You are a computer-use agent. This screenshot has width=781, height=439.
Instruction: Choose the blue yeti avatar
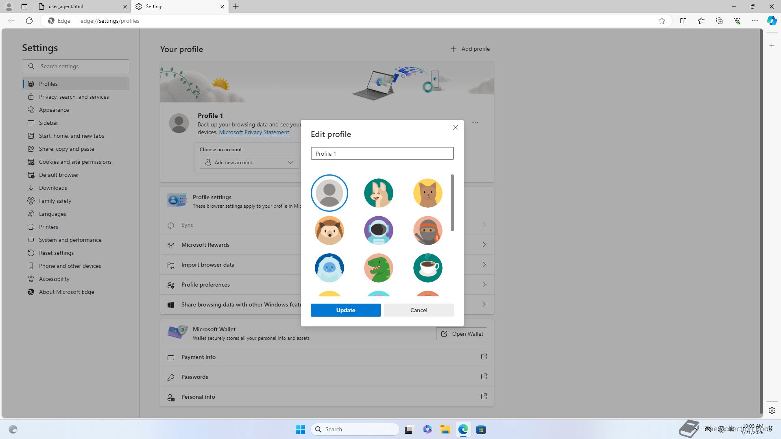click(x=329, y=268)
